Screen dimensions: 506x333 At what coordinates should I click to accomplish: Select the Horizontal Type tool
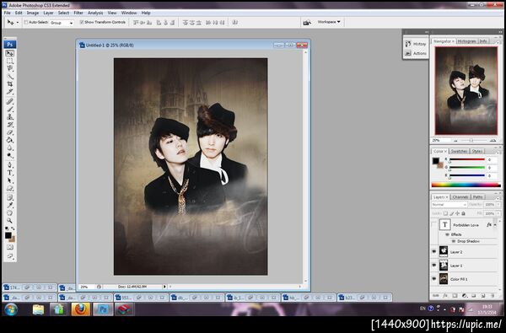9,173
